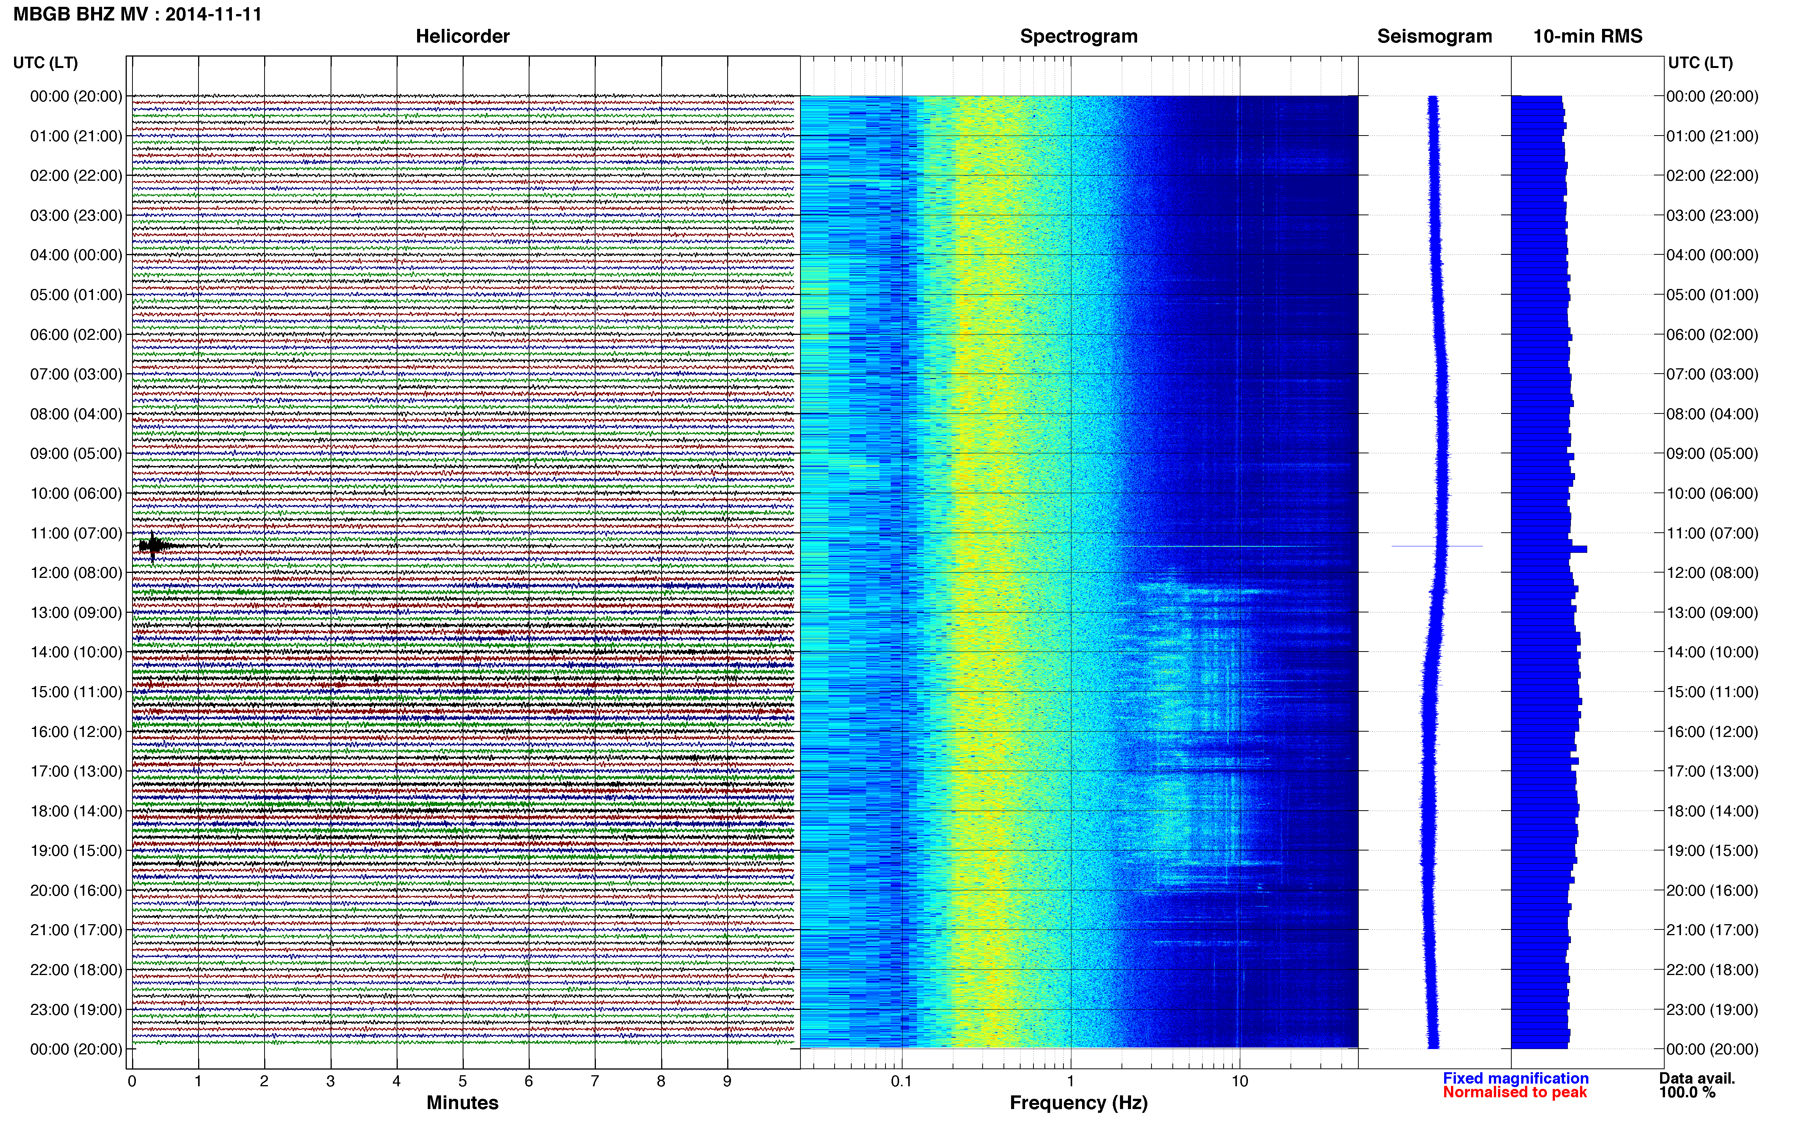This screenshot has width=1799, height=1125.
Task: Click '16:00 (12:00)' on the Helicorder time axis
Action: click(76, 731)
